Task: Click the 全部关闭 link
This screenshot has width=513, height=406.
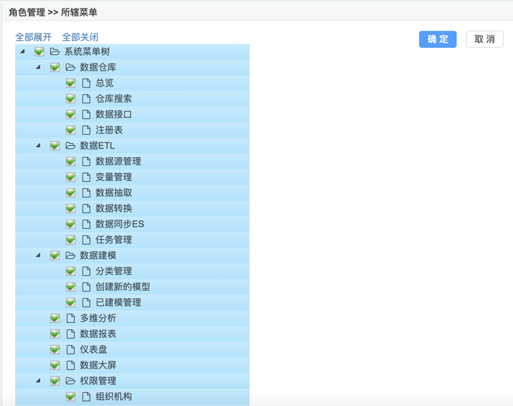Action: coord(80,37)
